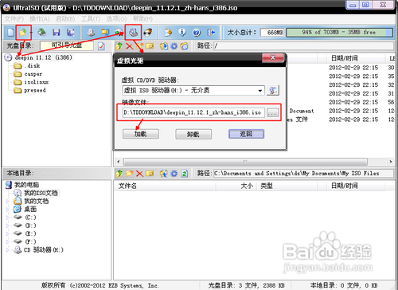398x290 pixels.
Task: Click Extract icon in disc directory toolbar
Action: [x=164, y=46]
